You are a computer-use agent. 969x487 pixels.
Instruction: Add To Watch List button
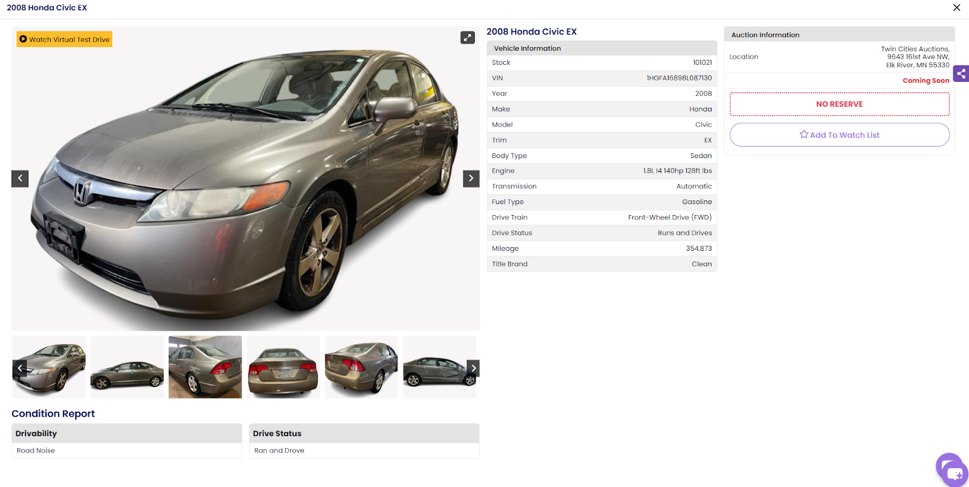click(839, 134)
